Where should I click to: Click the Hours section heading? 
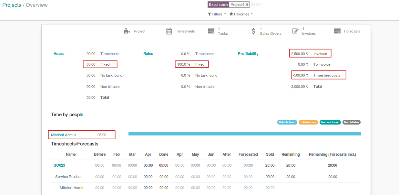click(59, 54)
